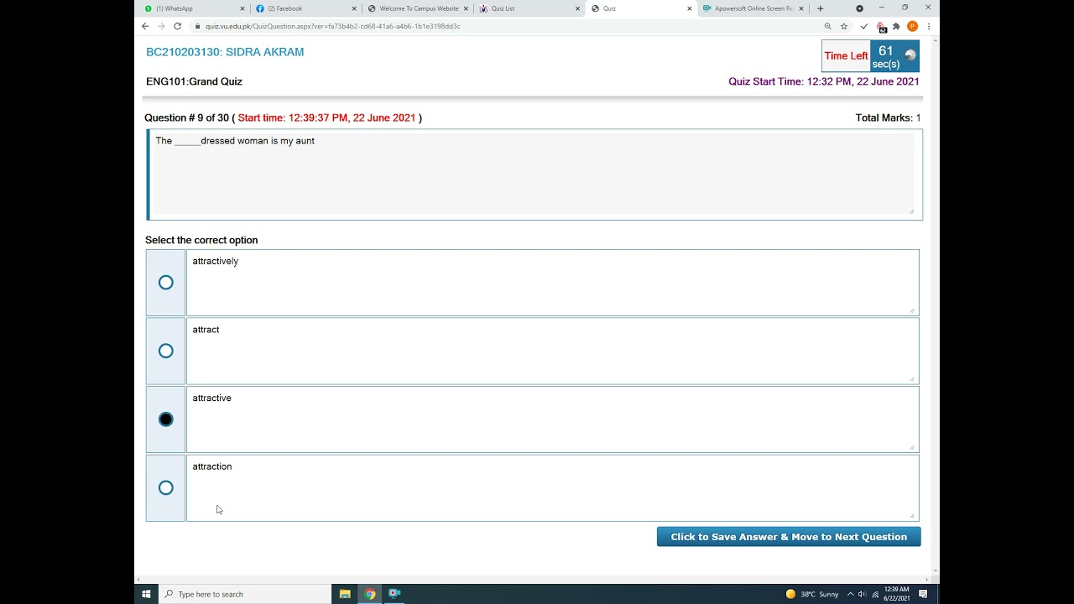
Task: Click the timer spinner icon
Action: (x=910, y=56)
